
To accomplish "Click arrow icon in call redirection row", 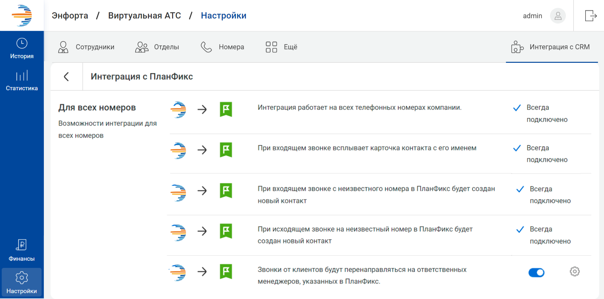I will pos(202,272).
